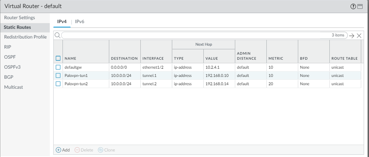The width and height of the screenshot is (369, 157).
Task: Sort by the METRIC column header
Action: (x=276, y=58)
